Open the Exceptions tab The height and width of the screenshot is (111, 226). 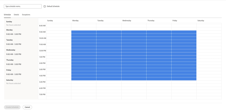[26, 15]
